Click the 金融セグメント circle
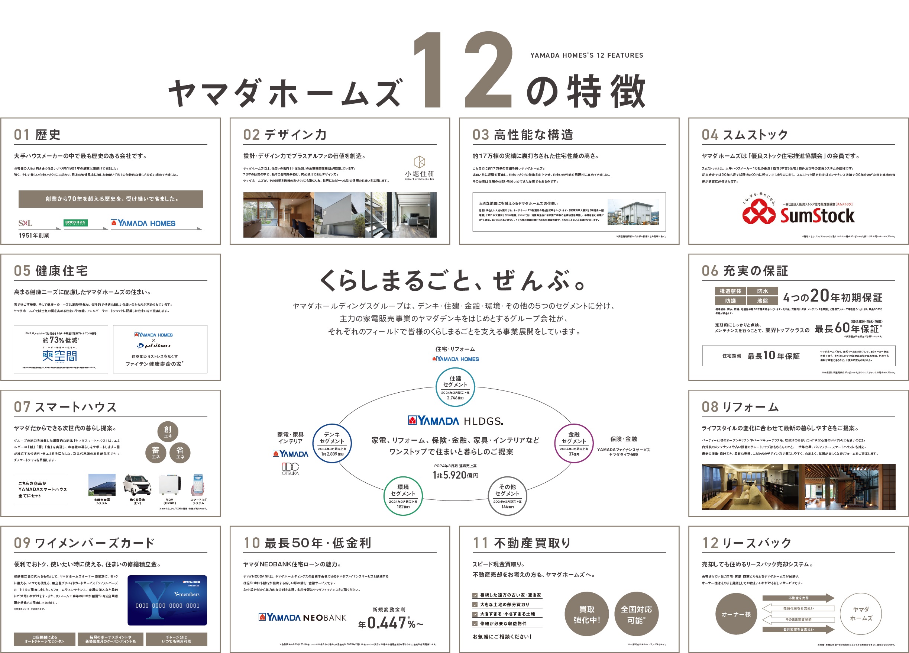Screen dimensions: 909x653 [x=573, y=443]
